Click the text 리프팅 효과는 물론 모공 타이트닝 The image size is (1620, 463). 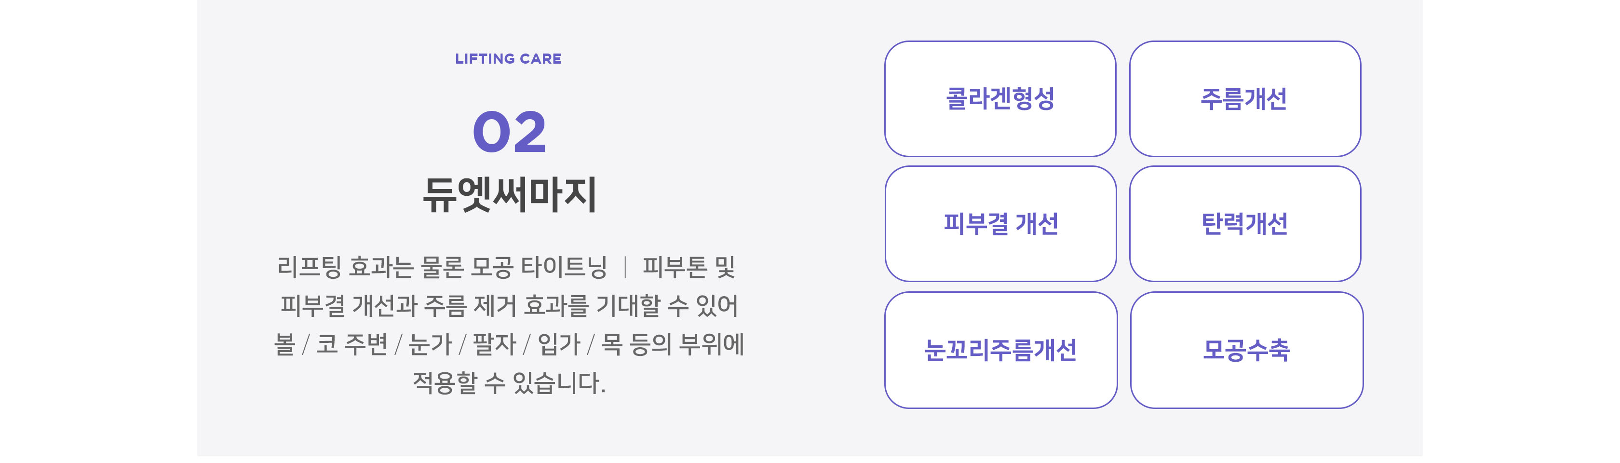442,267
